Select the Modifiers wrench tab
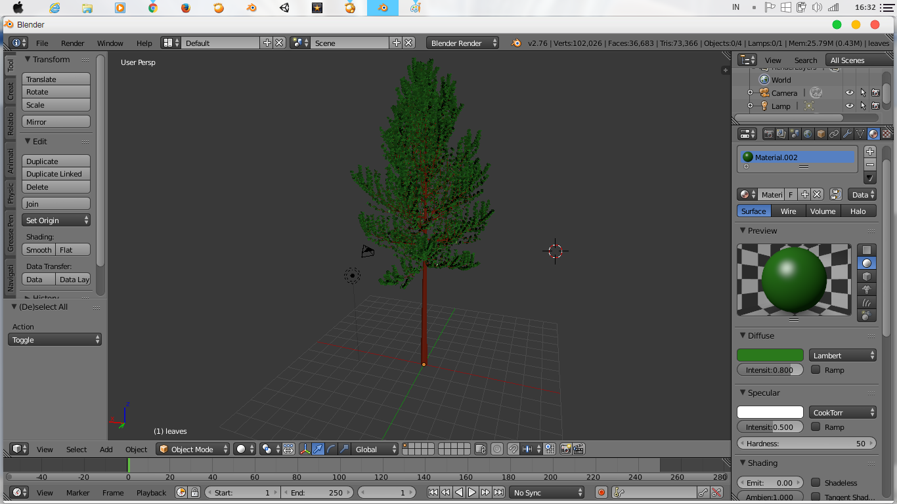Image resolution: width=897 pixels, height=504 pixels. pyautogui.click(x=848, y=133)
